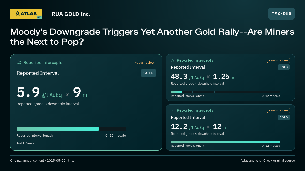This screenshot has width=305, height=171.
Task: Click the RUA GOLD Inc. company name
Action: (71, 14)
